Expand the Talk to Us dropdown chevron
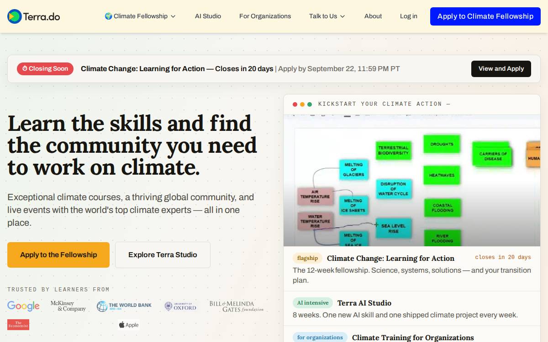The height and width of the screenshot is (342, 548). (342, 16)
